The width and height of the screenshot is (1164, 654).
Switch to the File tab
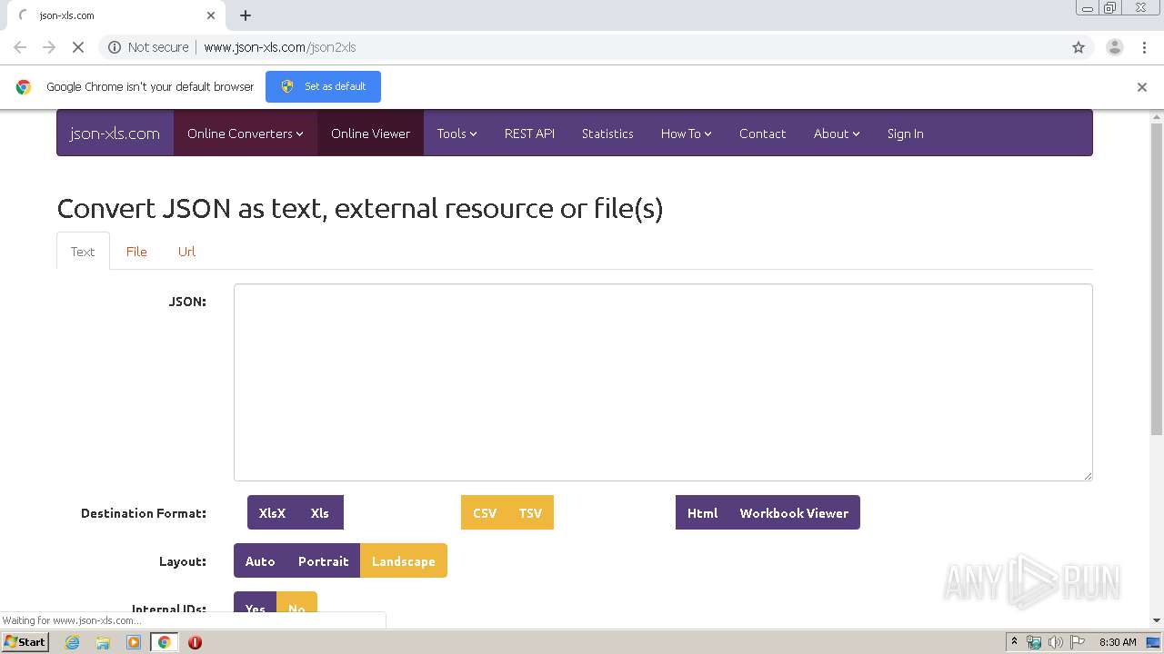click(x=136, y=252)
